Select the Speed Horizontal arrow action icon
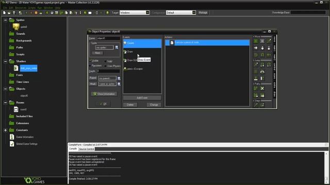This screenshot has width=330, height=185. (256, 48)
